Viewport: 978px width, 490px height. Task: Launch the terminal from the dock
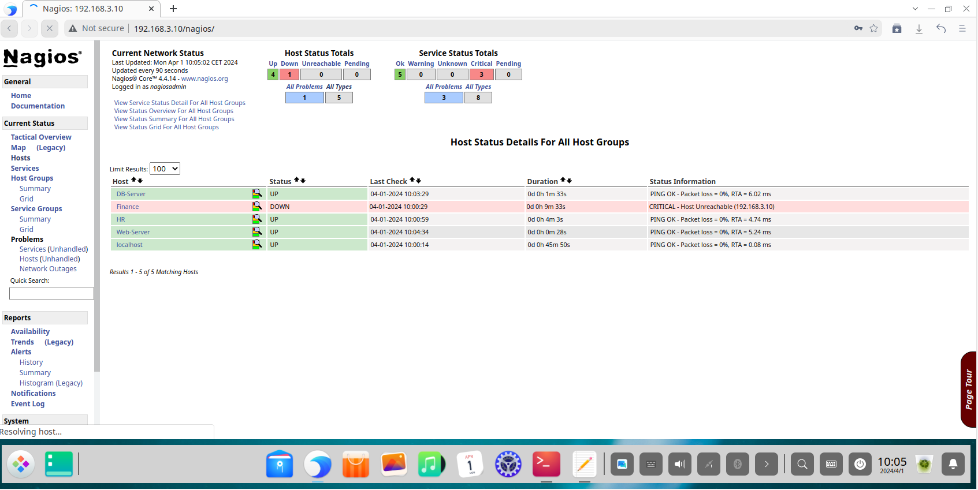546,464
